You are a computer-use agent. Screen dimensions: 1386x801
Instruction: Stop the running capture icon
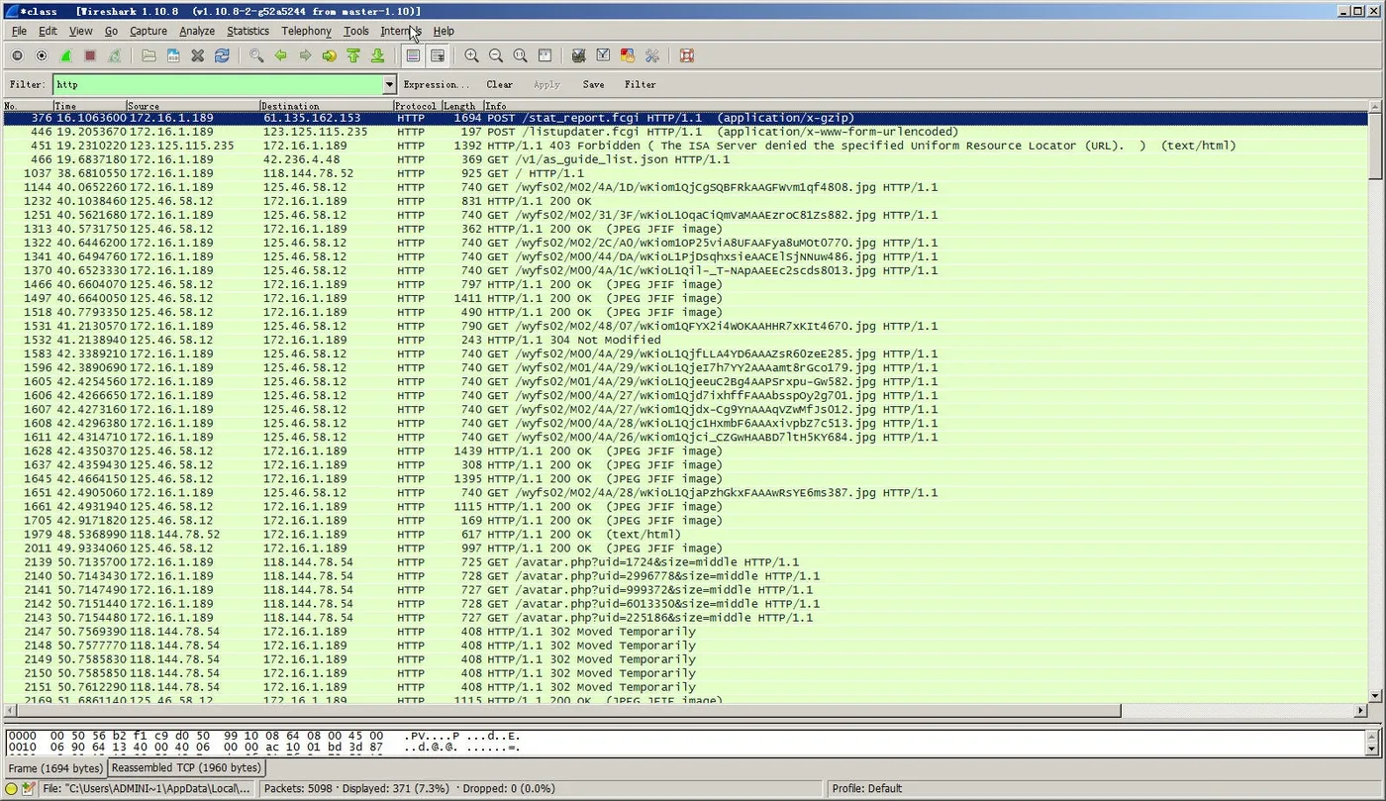tap(89, 56)
